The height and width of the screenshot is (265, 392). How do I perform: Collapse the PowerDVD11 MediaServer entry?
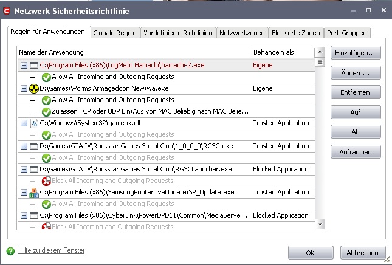[24, 216]
